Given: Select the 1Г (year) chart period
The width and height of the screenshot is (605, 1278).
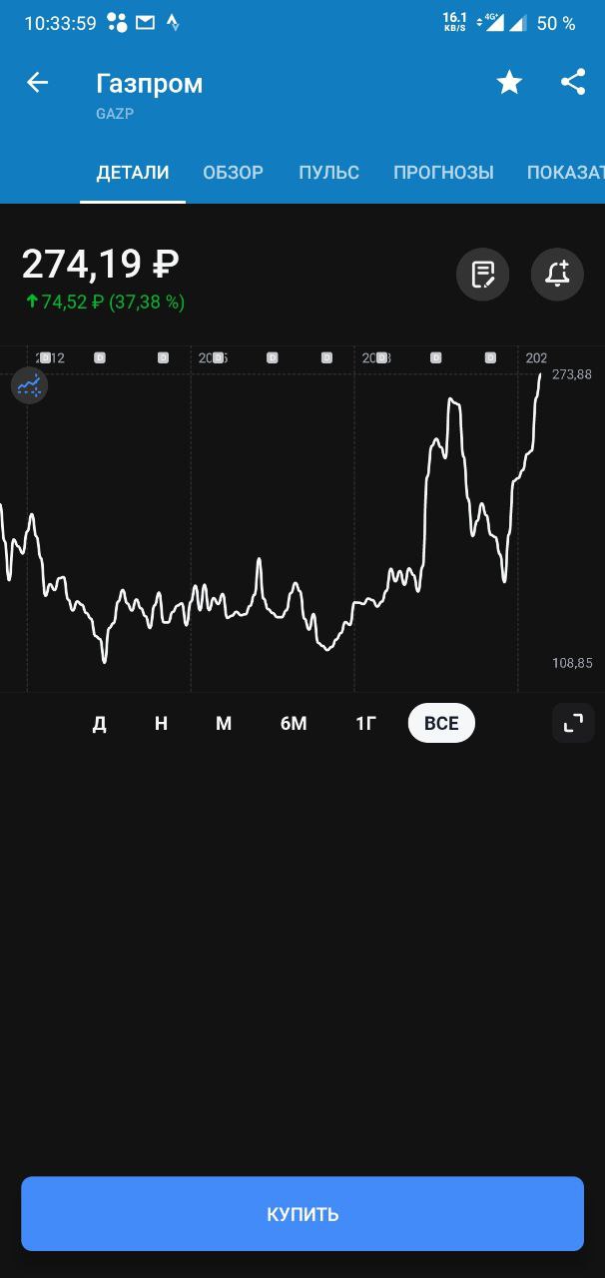Looking at the screenshot, I should click(x=365, y=724).
